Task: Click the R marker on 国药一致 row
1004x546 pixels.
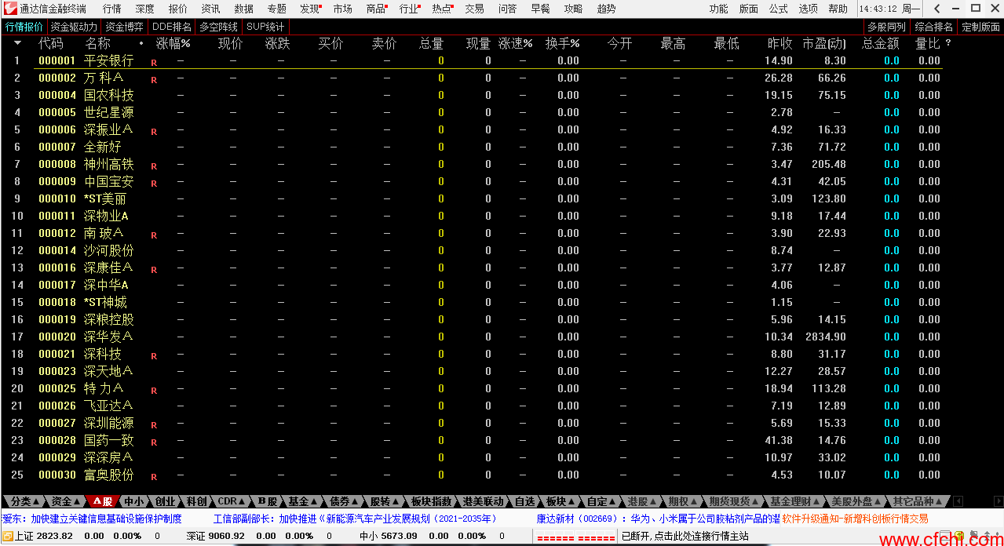Action: 154,442
